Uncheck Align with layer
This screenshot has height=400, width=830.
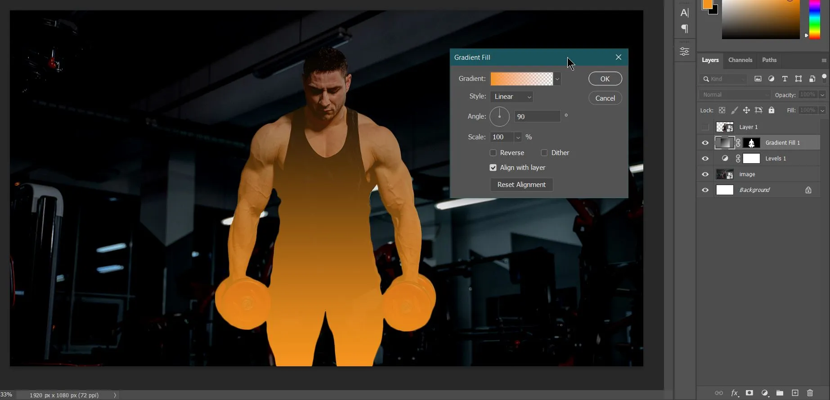point(493,168)
